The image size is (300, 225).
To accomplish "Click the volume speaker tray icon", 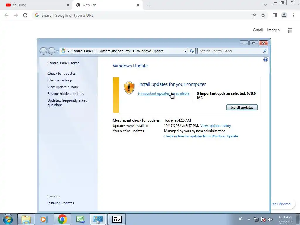I will [270, 219].
